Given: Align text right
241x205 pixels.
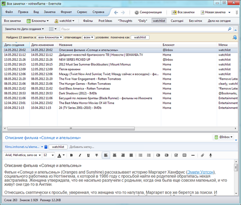Looking at the screenshot, I should pyautogui.click(x=123, y=155).
